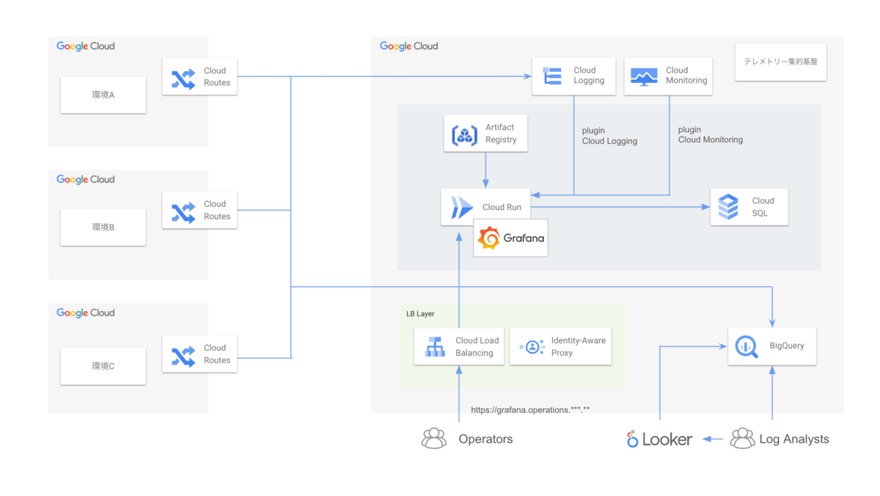Click the Google Cloud logo above 環境A
This screenshot has width=880, height=496.
coord(86,46)
